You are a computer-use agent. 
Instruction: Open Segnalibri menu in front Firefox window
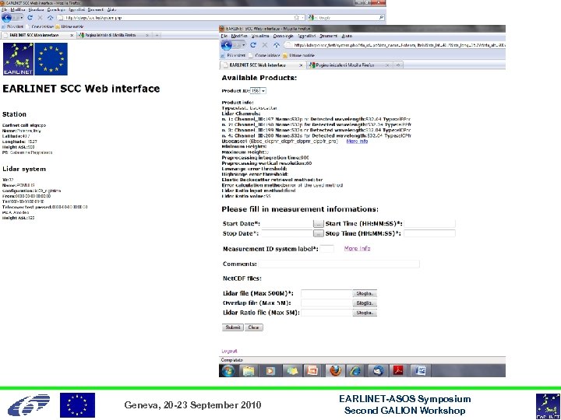click(307, 36)
